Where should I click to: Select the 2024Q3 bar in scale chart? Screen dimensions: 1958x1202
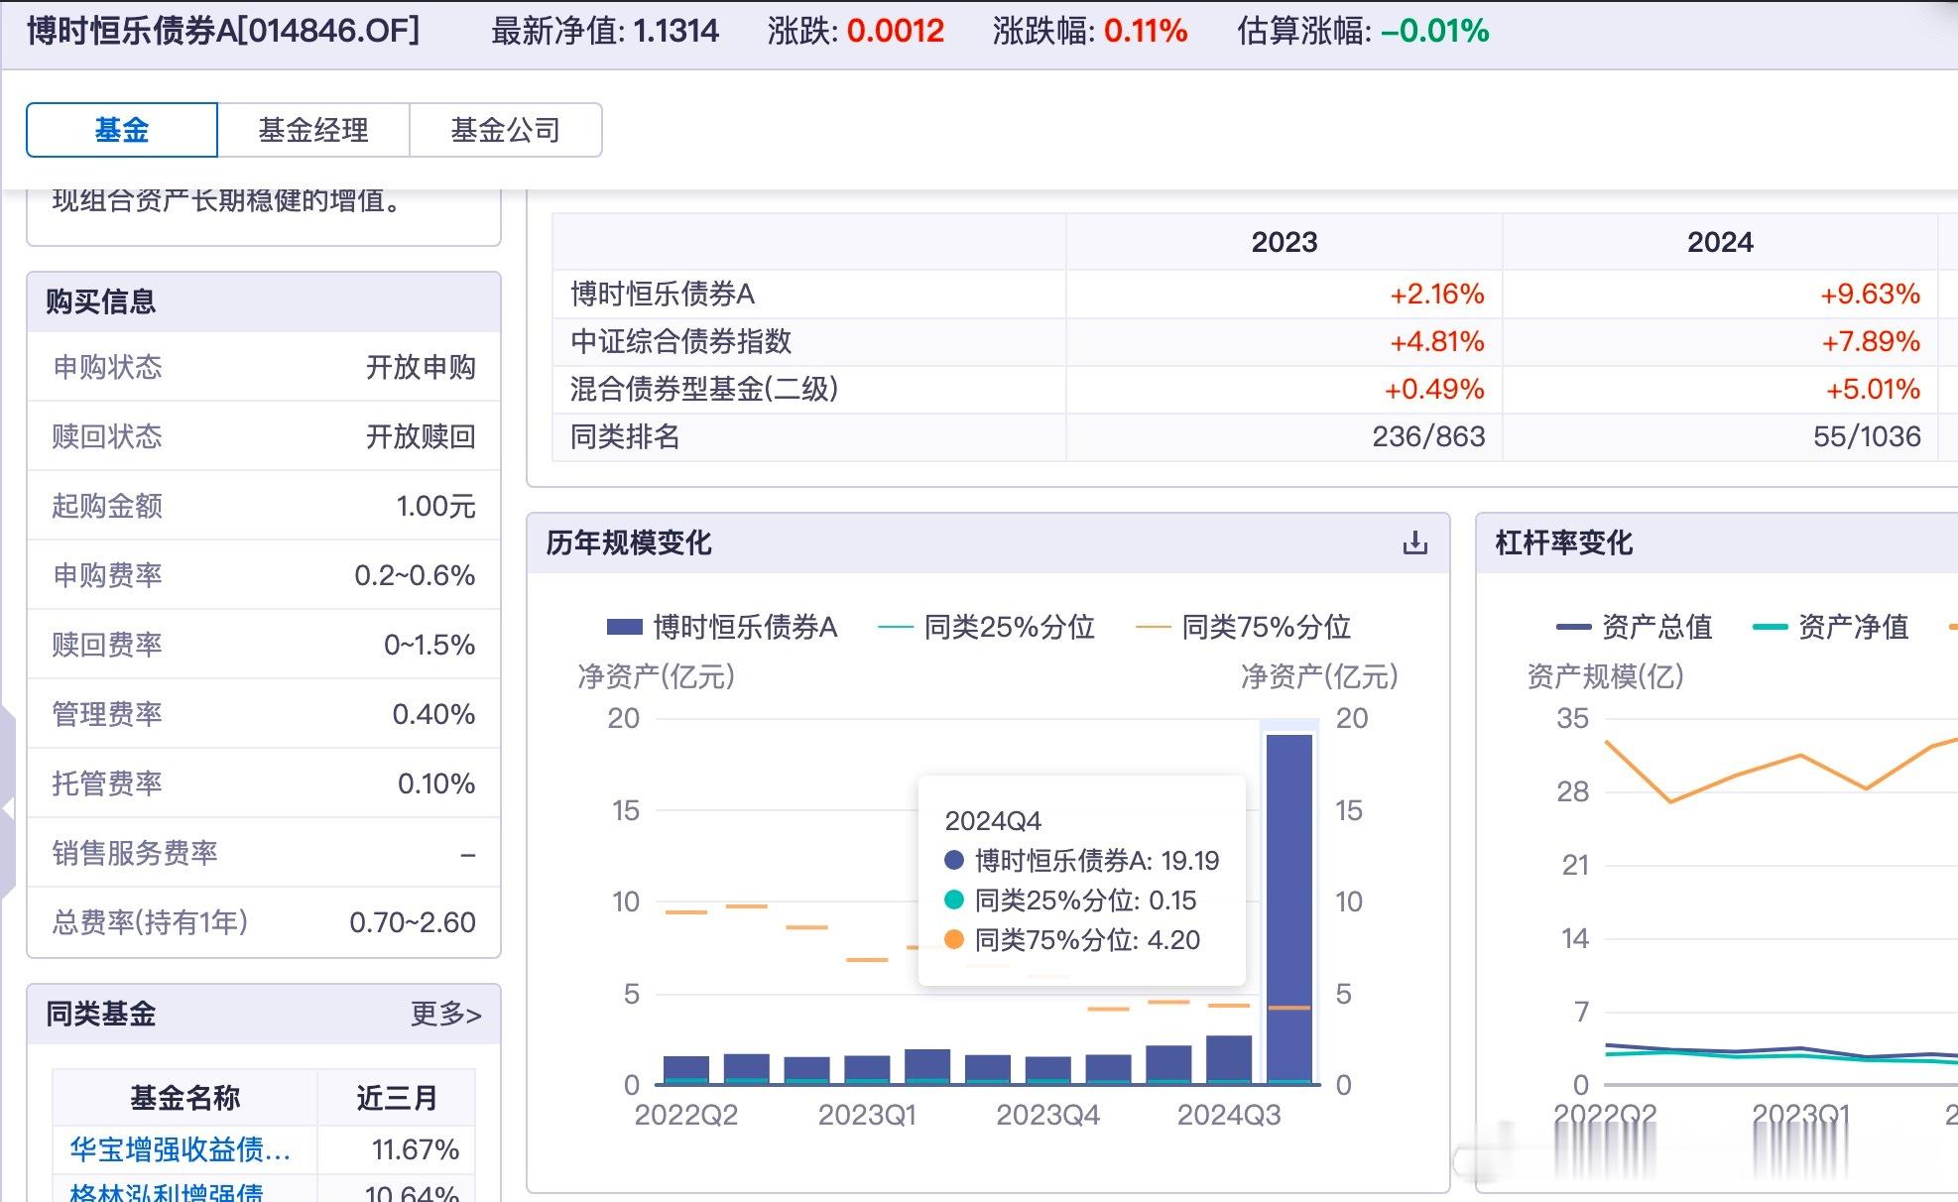(x=1229, y=1060)
